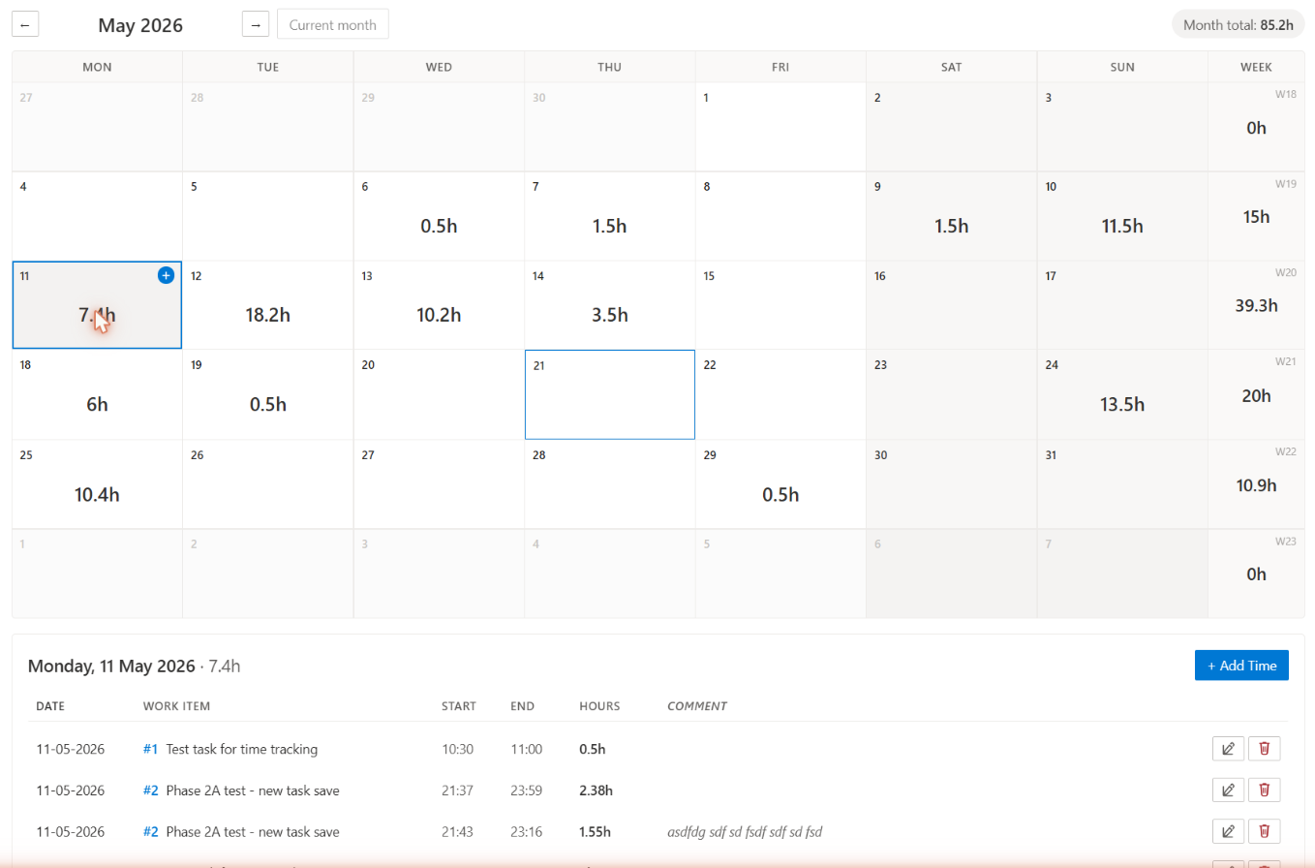Screen dimensions: 1315x868
Task: Click the DATE column header
Action: pos(50,706)
